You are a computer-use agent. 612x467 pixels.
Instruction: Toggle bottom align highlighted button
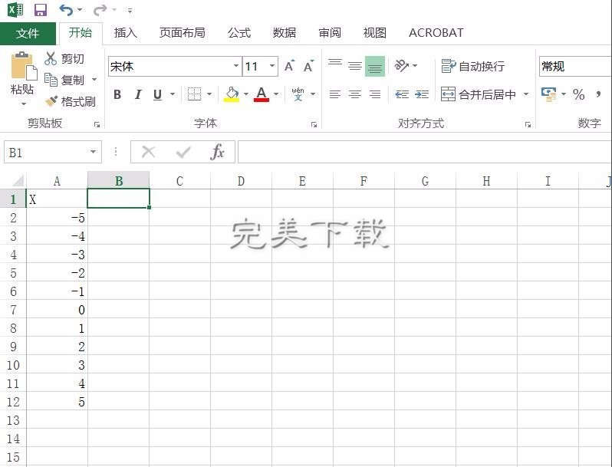375,66
